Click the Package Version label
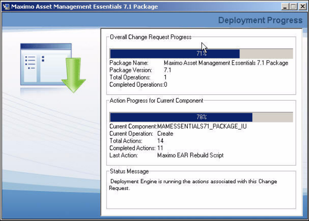 click(x=130, y=70)
